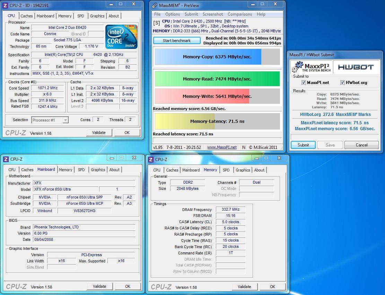Open the Options menu in MaxxMEM
The width and height of the screenshot is (385, 295).
pyautogui.click(x=172, y=14)
